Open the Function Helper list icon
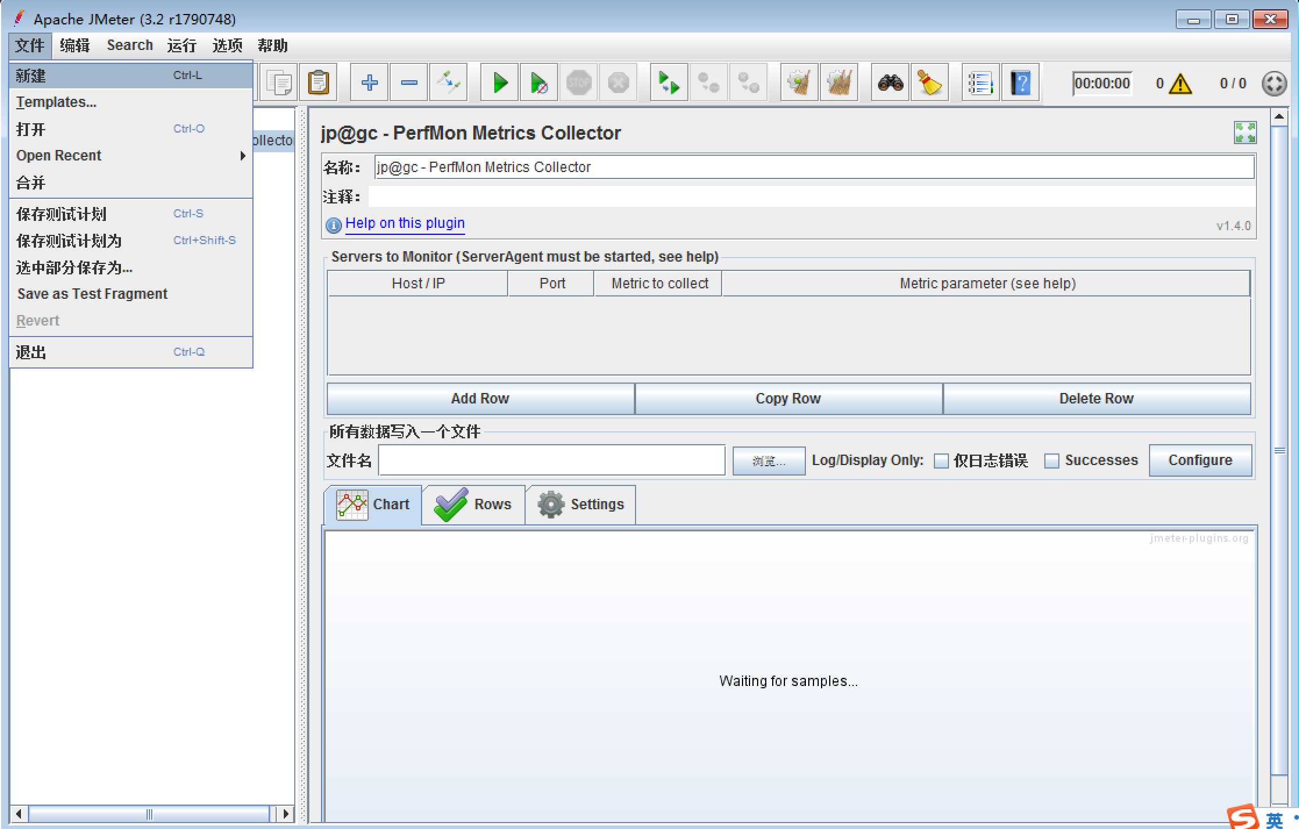Screen dimensions: 1299x829 click(x=980, y=83)
